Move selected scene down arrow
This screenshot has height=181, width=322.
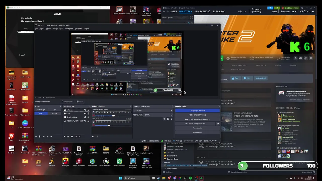pyautogui.click(x=51, y=137)
